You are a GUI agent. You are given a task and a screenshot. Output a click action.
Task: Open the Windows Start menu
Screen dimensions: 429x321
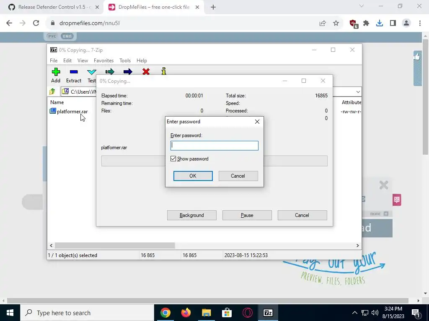click(10, 313)
